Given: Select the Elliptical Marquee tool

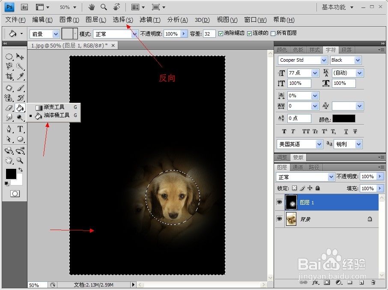Looking at the screenshot, I should [x=9, y=57].
